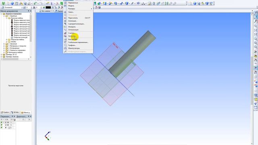Open the Размеры submenu arrow
258x145 pixels.
click(x=92, y=9)
